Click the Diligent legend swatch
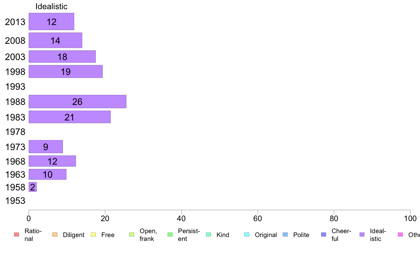420x260 pixels. [55, 235]
